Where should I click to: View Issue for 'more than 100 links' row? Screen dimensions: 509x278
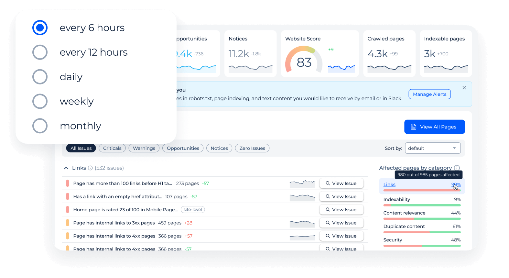click(341, 183)
